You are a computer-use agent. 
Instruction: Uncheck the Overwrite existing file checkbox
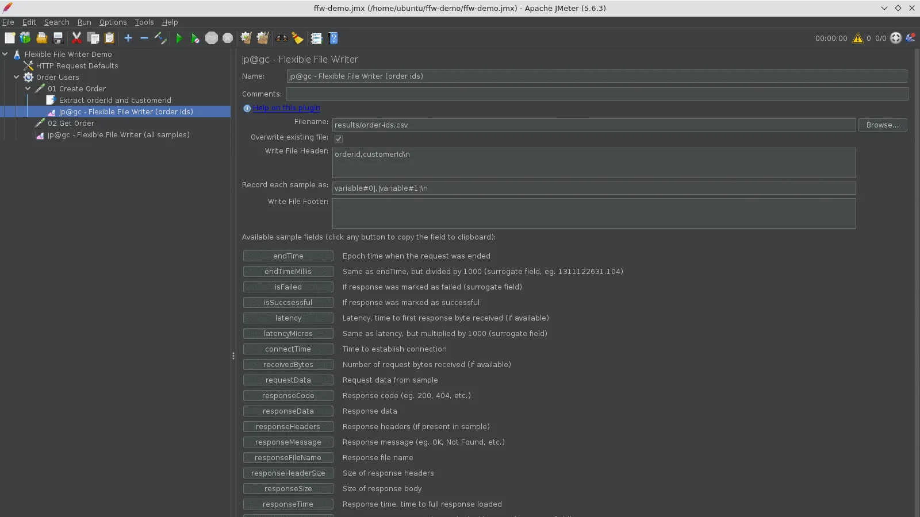[339, 138]
